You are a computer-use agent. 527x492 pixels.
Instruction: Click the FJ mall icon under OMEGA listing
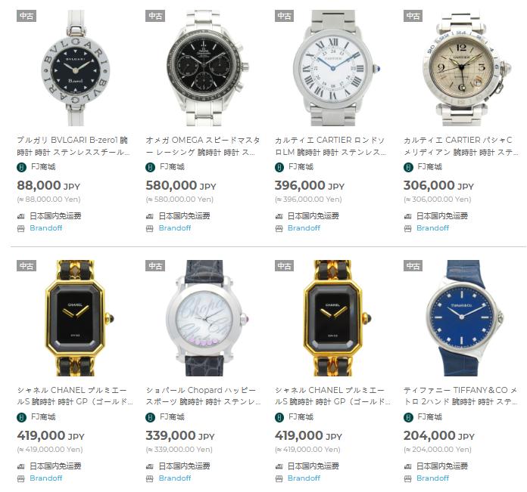(150, 167)
